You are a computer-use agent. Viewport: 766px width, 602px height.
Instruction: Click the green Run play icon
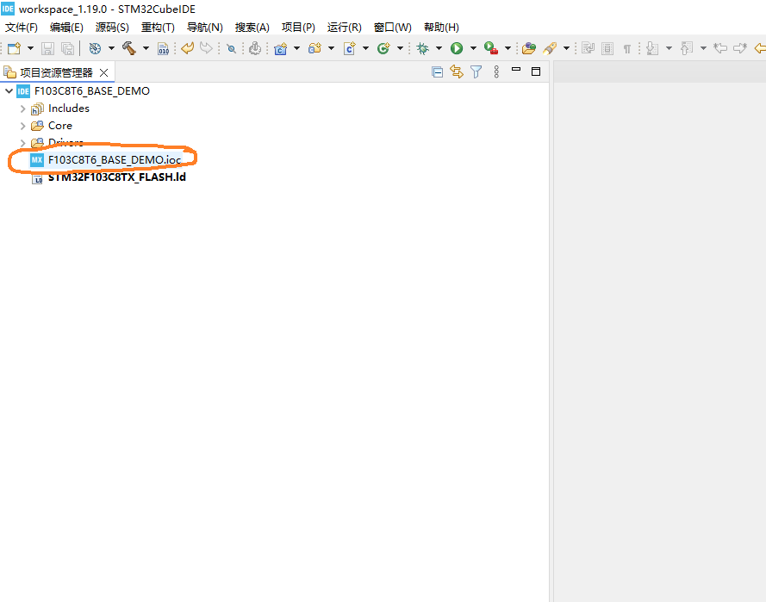pos(457,48)
